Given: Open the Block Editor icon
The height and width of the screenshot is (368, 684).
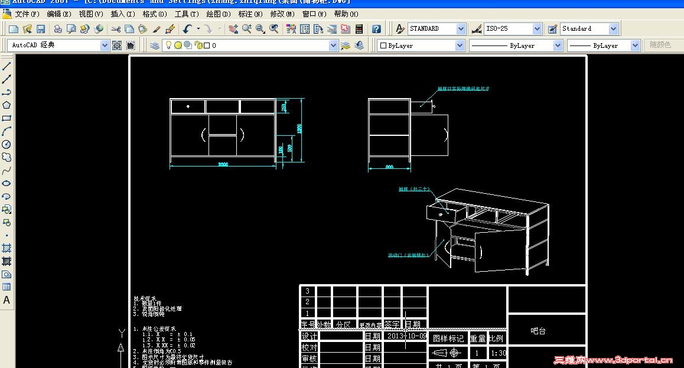Looking at the screenshot, I should (x=170, y=29).
